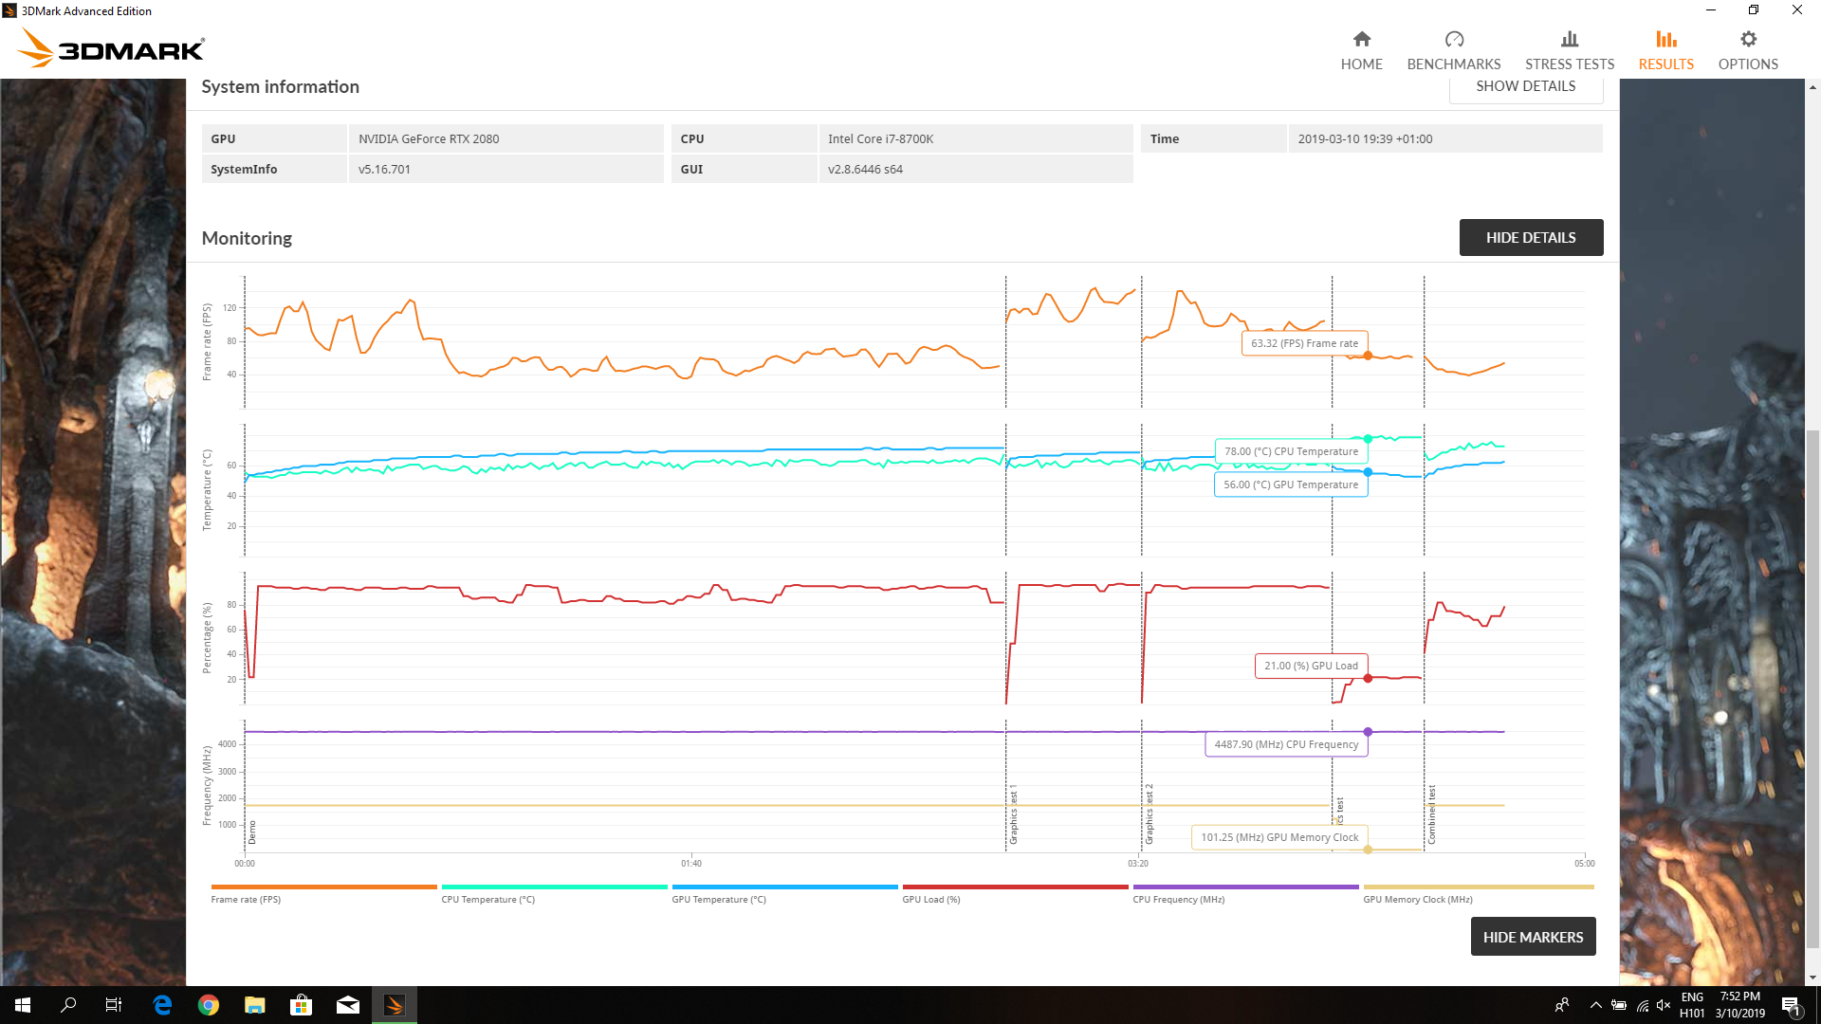The width and height of the screenshot is (1821, 1024).
Task: Click the Combined test marker
Action: click(x=1431, y=814)
